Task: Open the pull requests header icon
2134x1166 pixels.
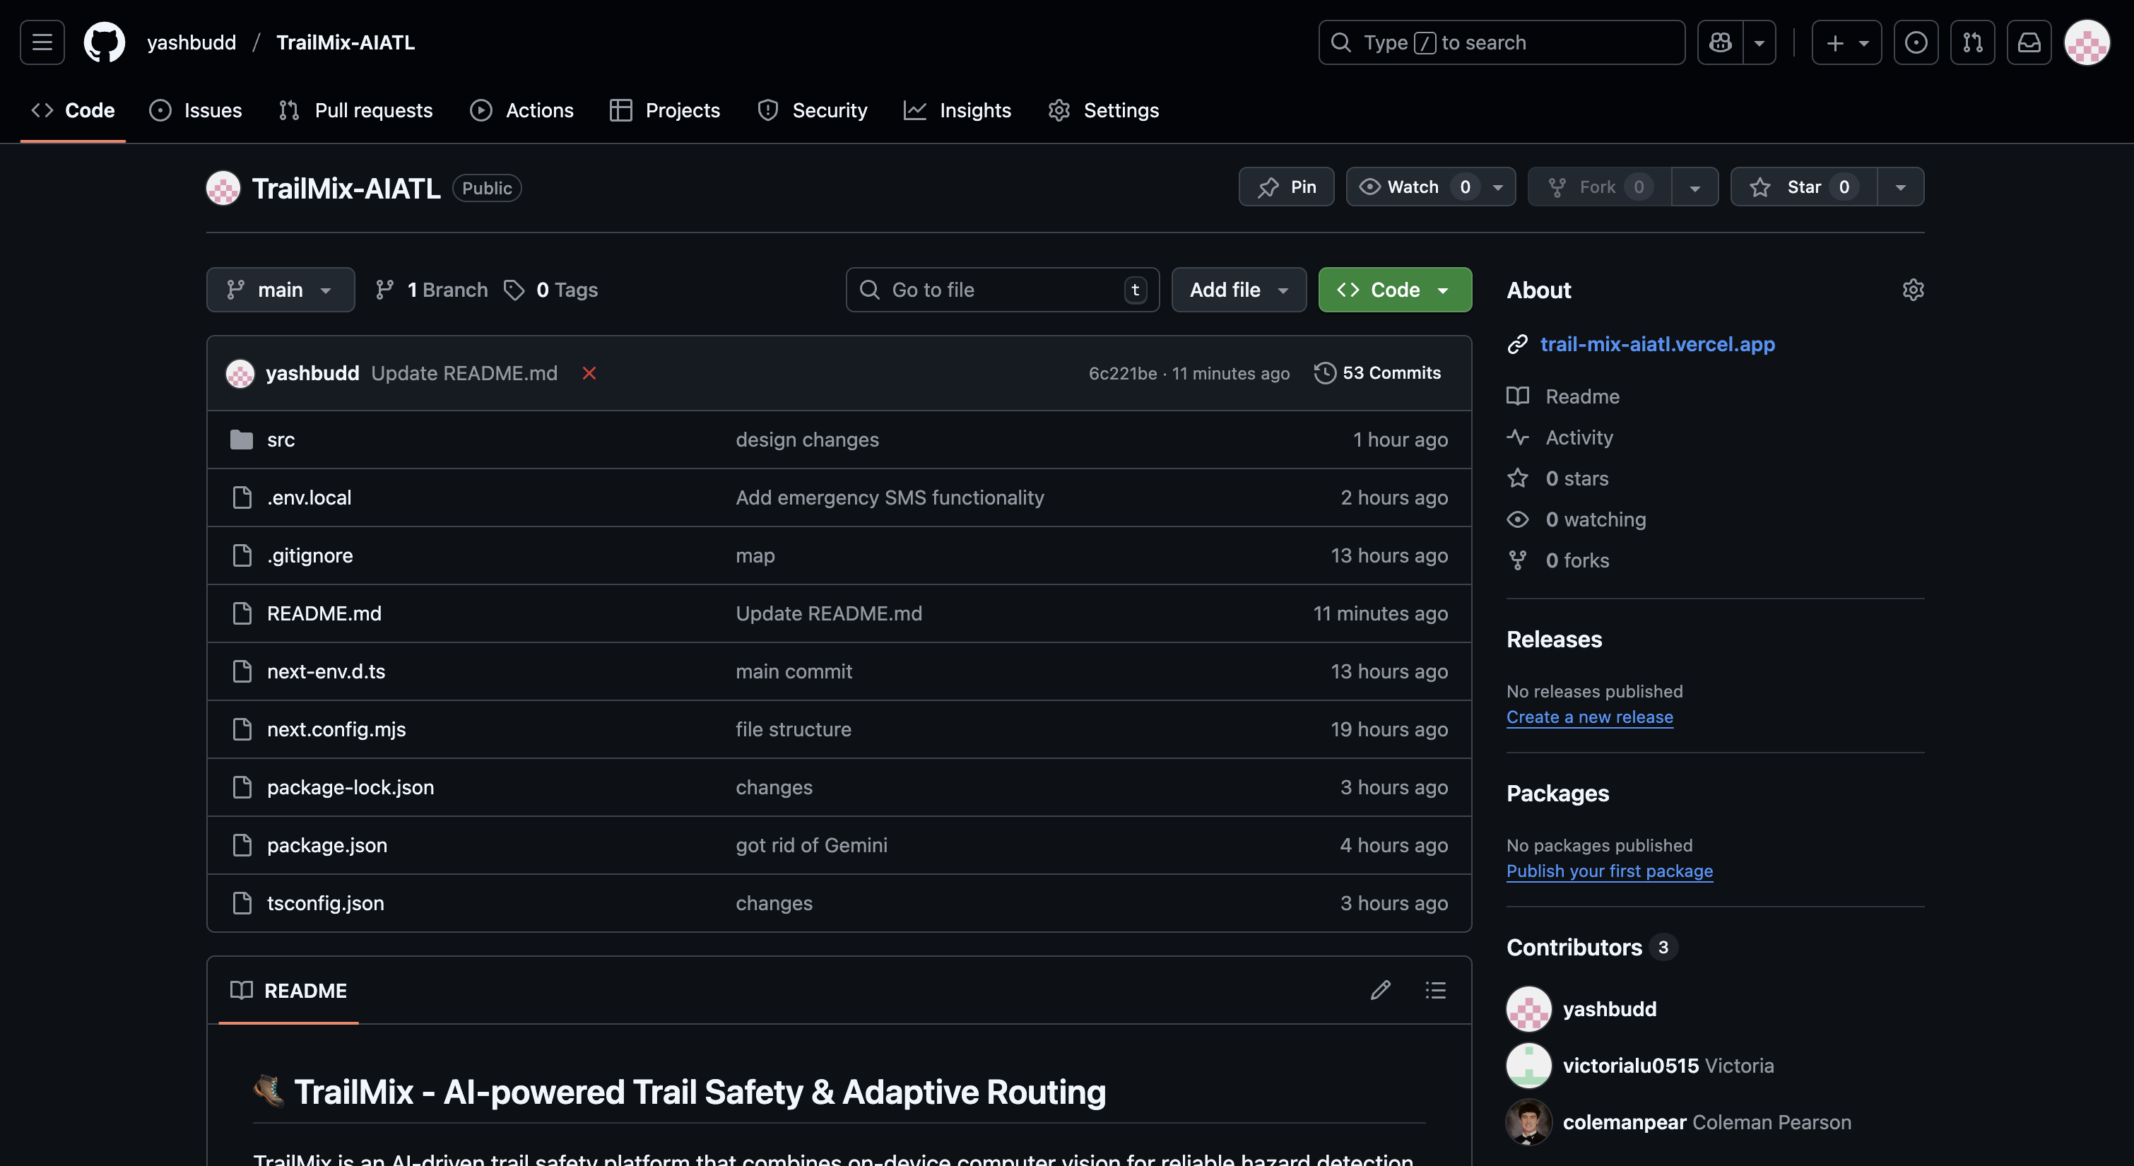Action: pos(1972,42)
